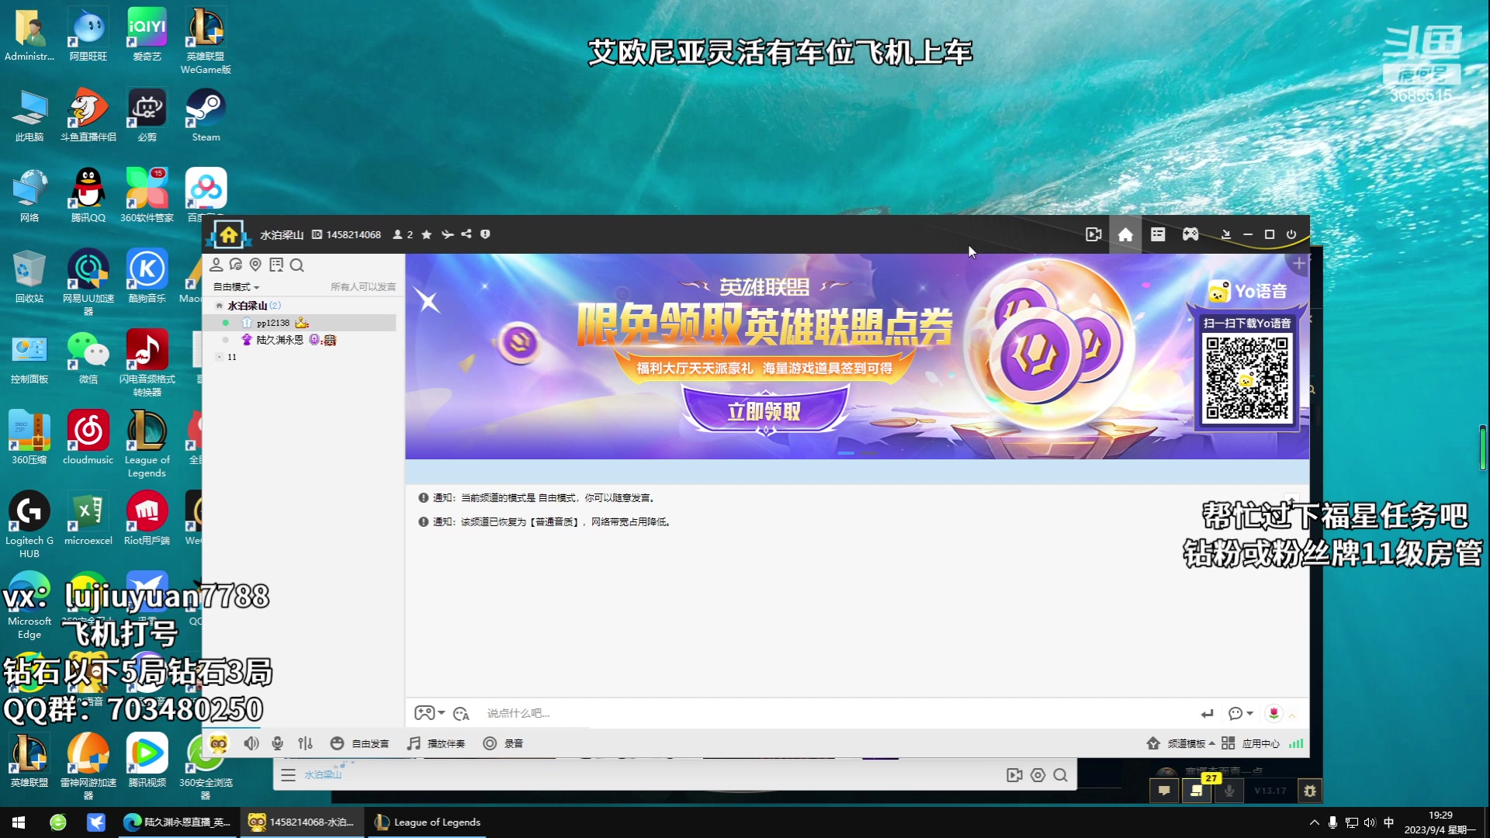The height and width of the screenshot is (838, 1490).
Task: Open the 频道模板 channel template menu
Action: pos(1180,743)
